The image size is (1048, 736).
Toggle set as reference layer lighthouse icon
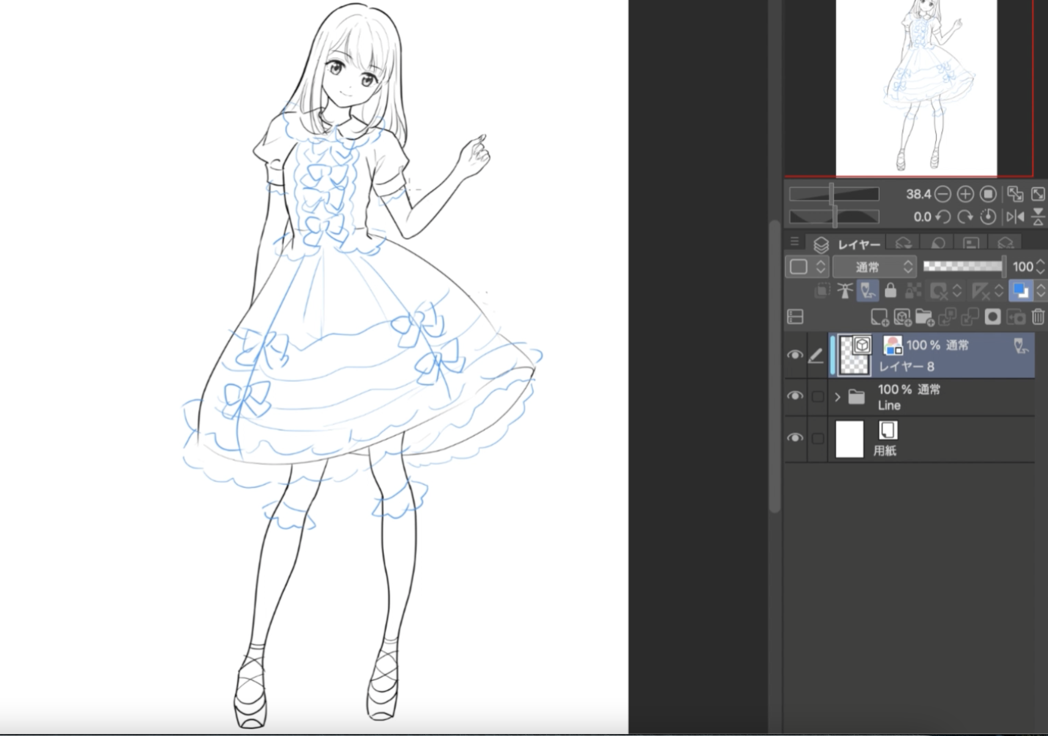(845, 291)
